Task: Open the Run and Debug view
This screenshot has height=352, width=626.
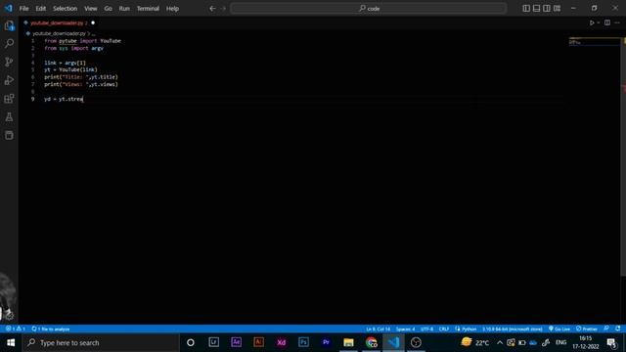Action: click(x=9, y=80)
